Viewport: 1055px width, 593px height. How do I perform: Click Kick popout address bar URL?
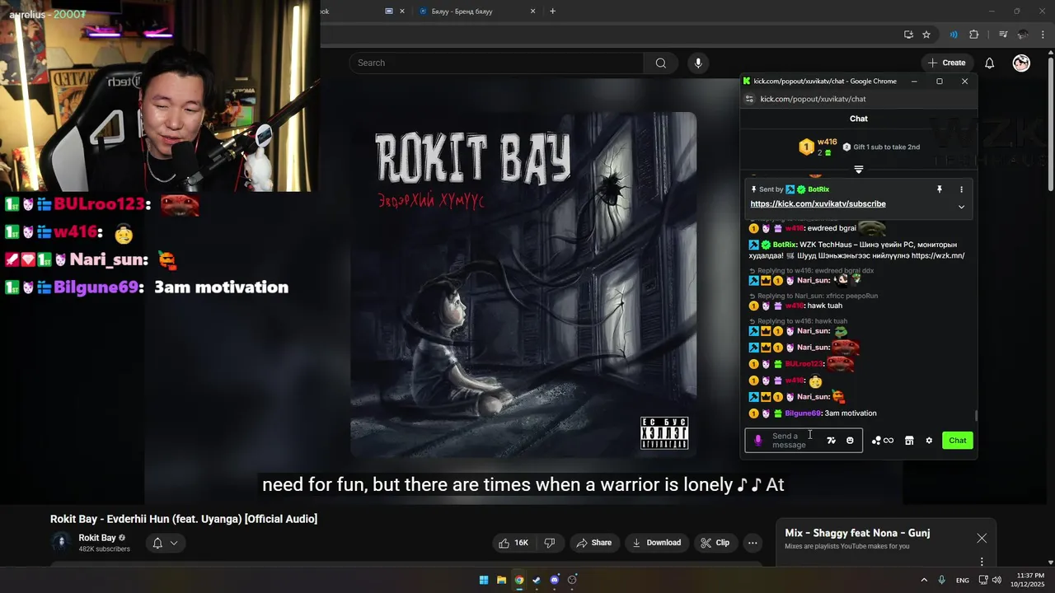813,99
